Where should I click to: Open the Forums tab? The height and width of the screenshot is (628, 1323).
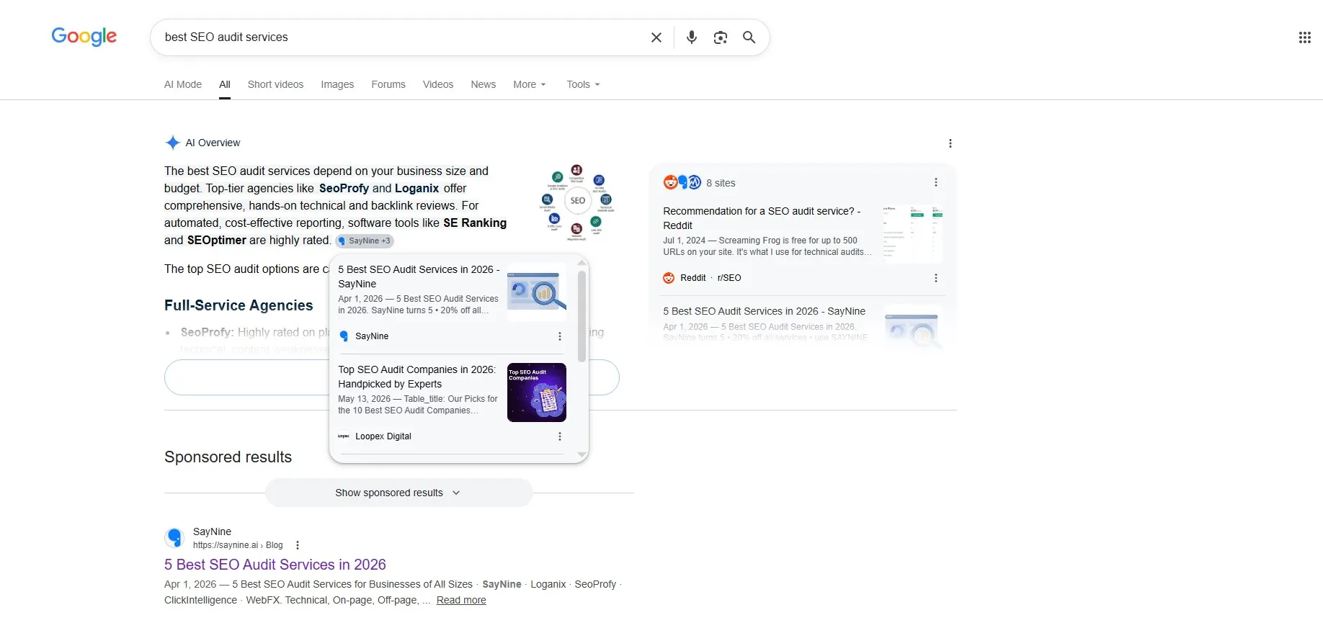pos(388,84)
